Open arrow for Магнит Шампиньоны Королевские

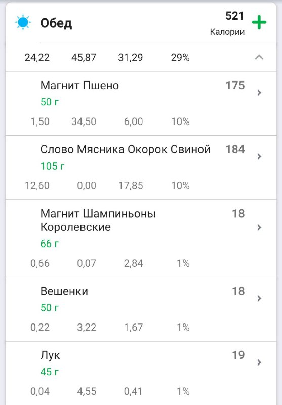(259, 227)
